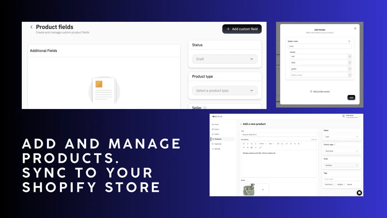Click the description text area
Viewport: 387px width, 218px height.
(279, 164)
